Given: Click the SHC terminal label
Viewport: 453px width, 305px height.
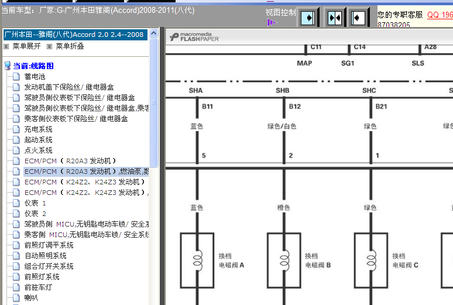Looking at the screenshot, I should click(369, 91).
